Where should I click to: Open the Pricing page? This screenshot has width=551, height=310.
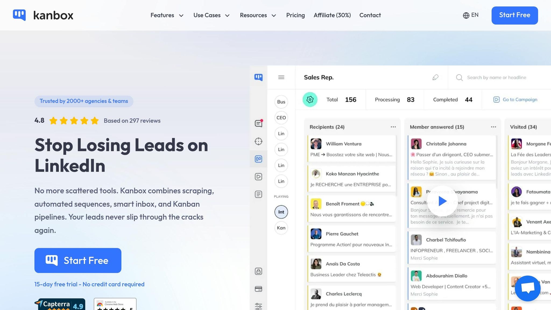click(295, 15)
